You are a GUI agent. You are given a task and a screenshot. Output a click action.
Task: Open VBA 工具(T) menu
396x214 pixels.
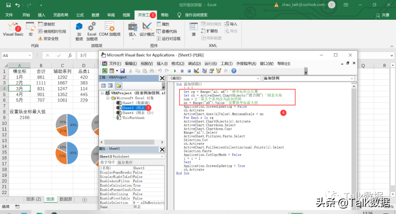[x=226, y=64]
